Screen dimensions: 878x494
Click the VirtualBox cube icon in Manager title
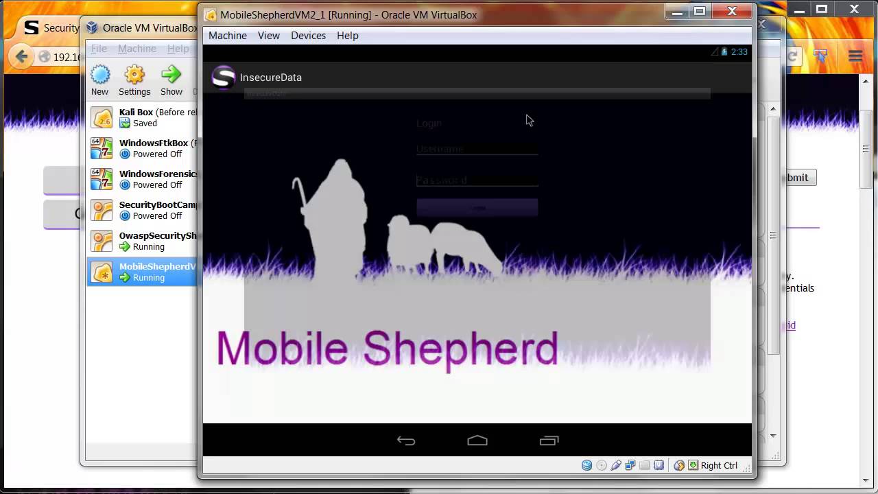click(x=92, y=27)
